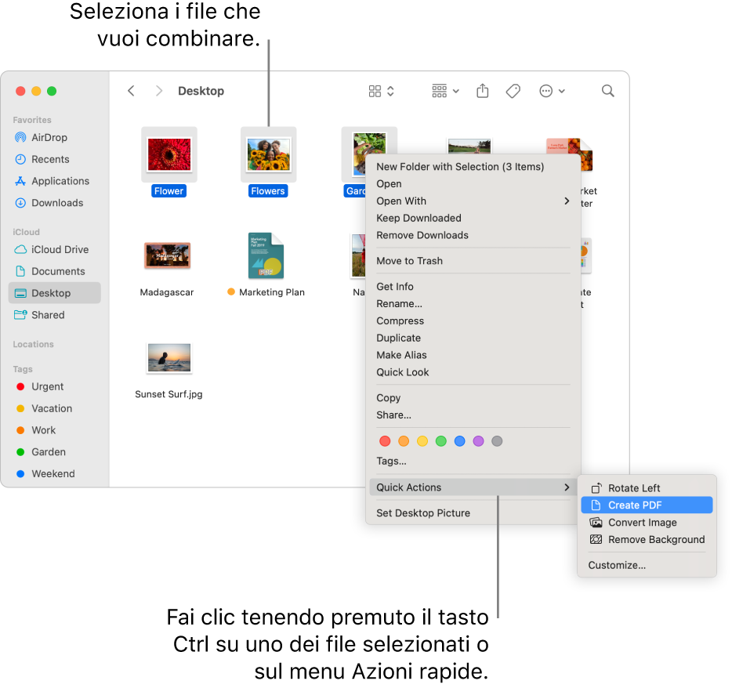Choose Move to Trash
Screen dimensions: 732x688
pos(473,261)
